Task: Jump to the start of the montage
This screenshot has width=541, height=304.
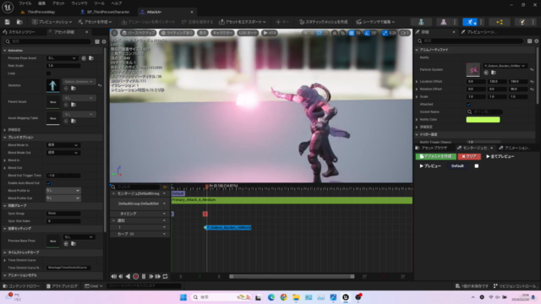Action: click(x=113, y=276)
